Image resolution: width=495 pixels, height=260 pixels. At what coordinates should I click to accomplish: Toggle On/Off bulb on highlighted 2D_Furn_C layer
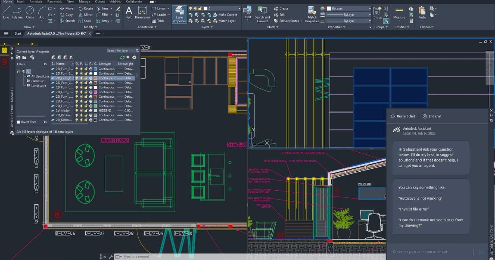[x=77, y=78]
